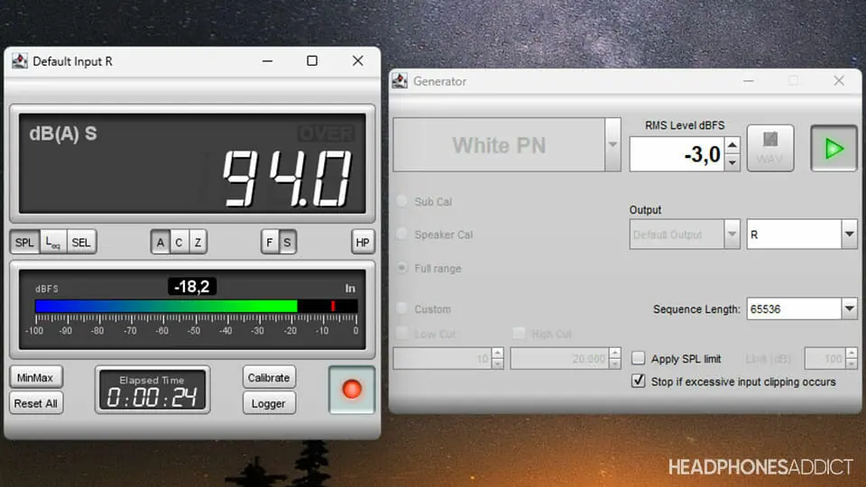
Task: Expand the White PN signal type dropdown
Action: coord(613,144)
